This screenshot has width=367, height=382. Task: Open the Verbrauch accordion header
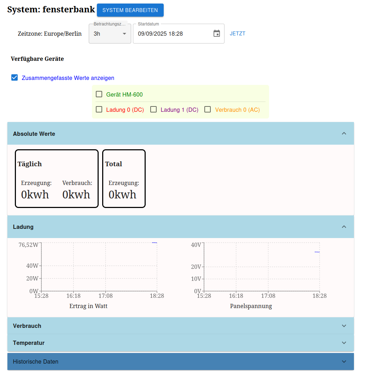click(27, 326)
